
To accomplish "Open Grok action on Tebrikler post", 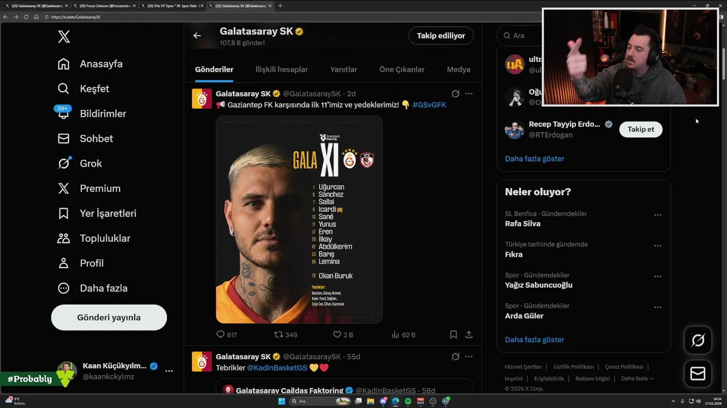I will [456, 357].
